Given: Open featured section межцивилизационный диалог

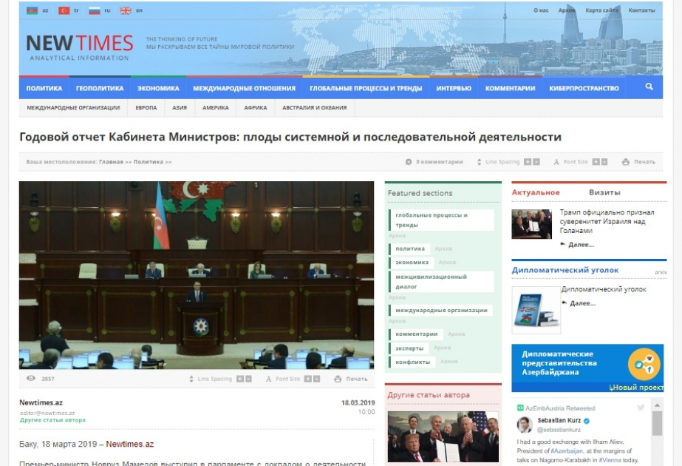Looking at the screenshot, I should (443, 282).
